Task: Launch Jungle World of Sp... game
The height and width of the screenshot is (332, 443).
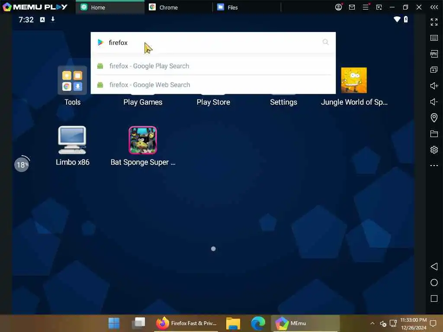Action: [354, 80]
